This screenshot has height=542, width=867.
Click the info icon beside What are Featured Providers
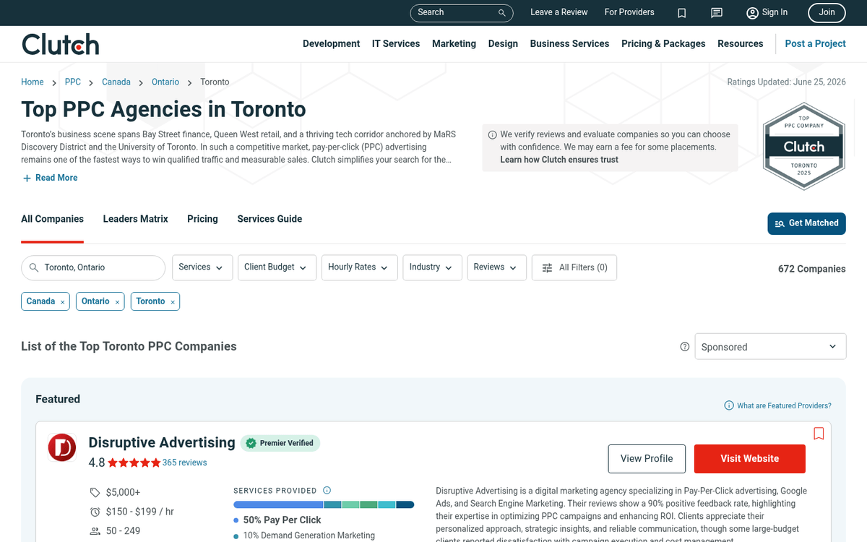coord(729,405)
